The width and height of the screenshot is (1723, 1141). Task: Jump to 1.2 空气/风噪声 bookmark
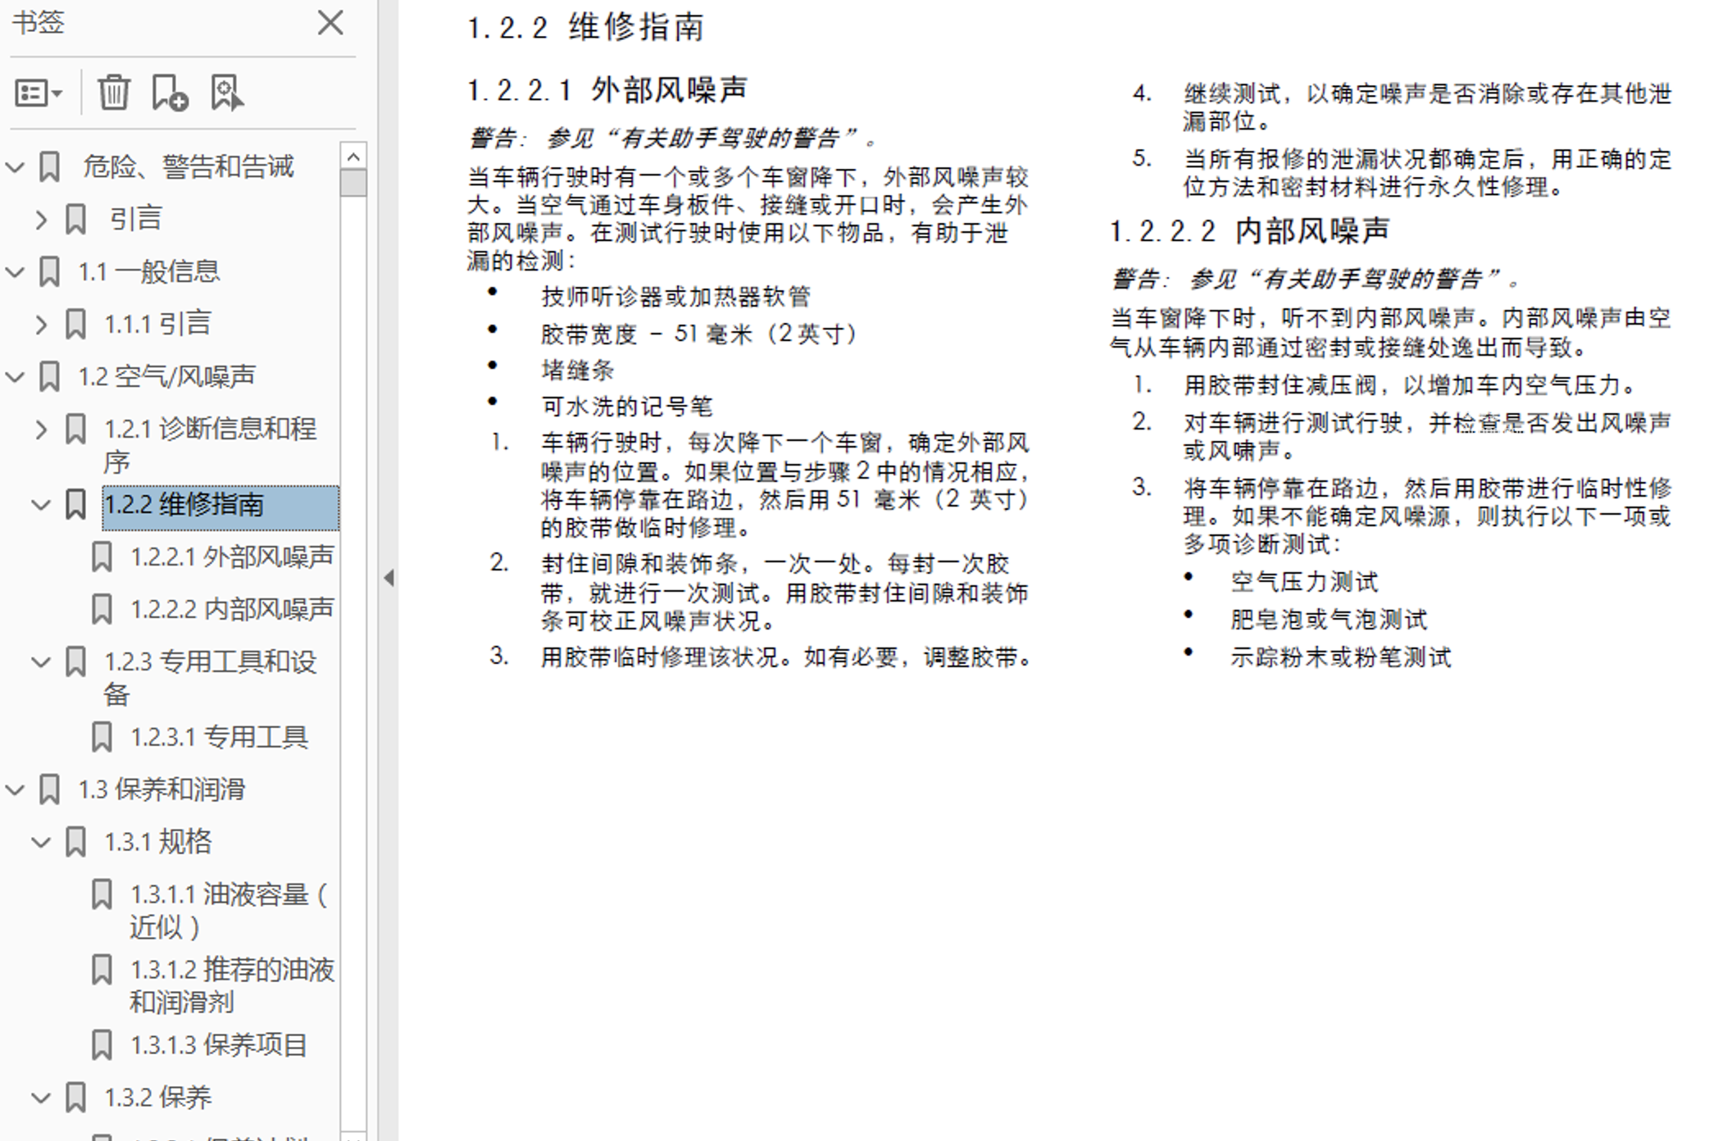click(x=166, y=376)
